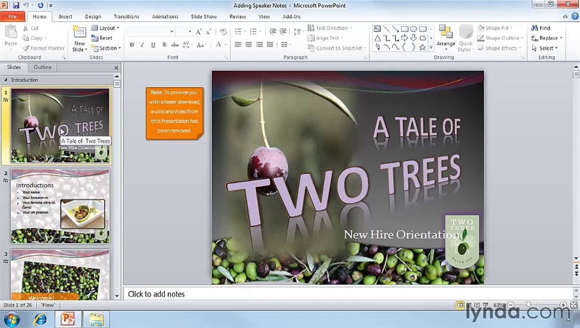Screen dimensions: 580x328
Task: Select the Format Painter brush
Action: 26,48
